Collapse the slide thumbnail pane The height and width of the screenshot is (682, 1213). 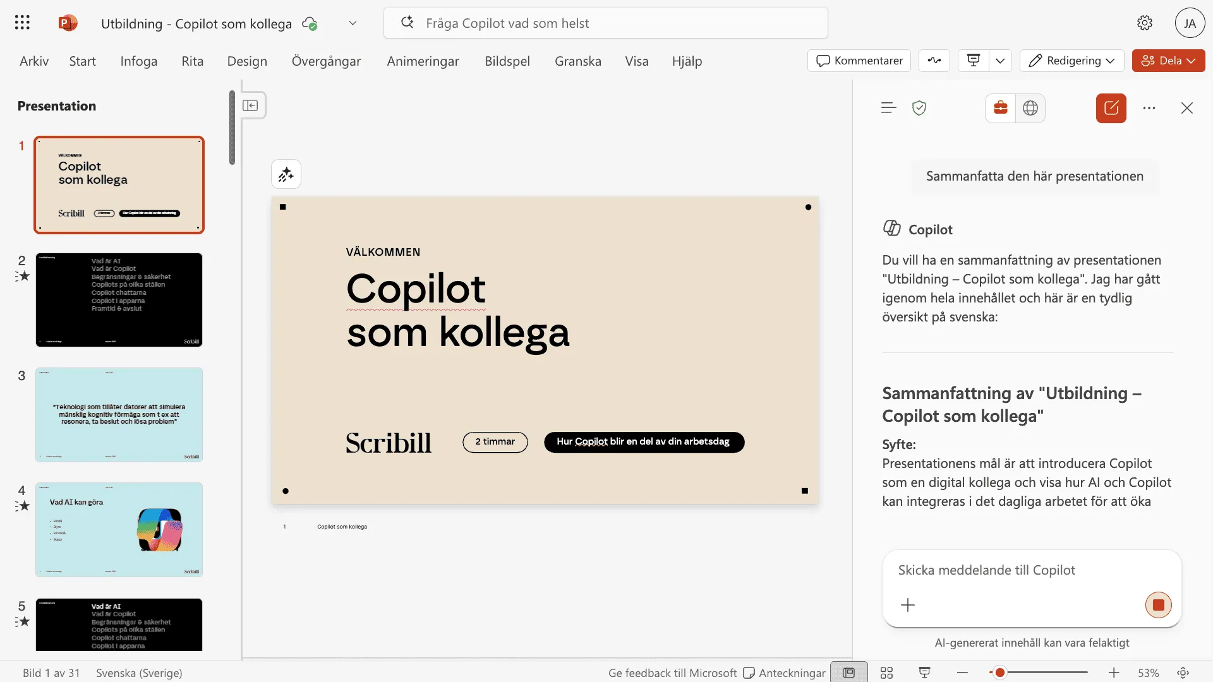[x=250, y=105]
